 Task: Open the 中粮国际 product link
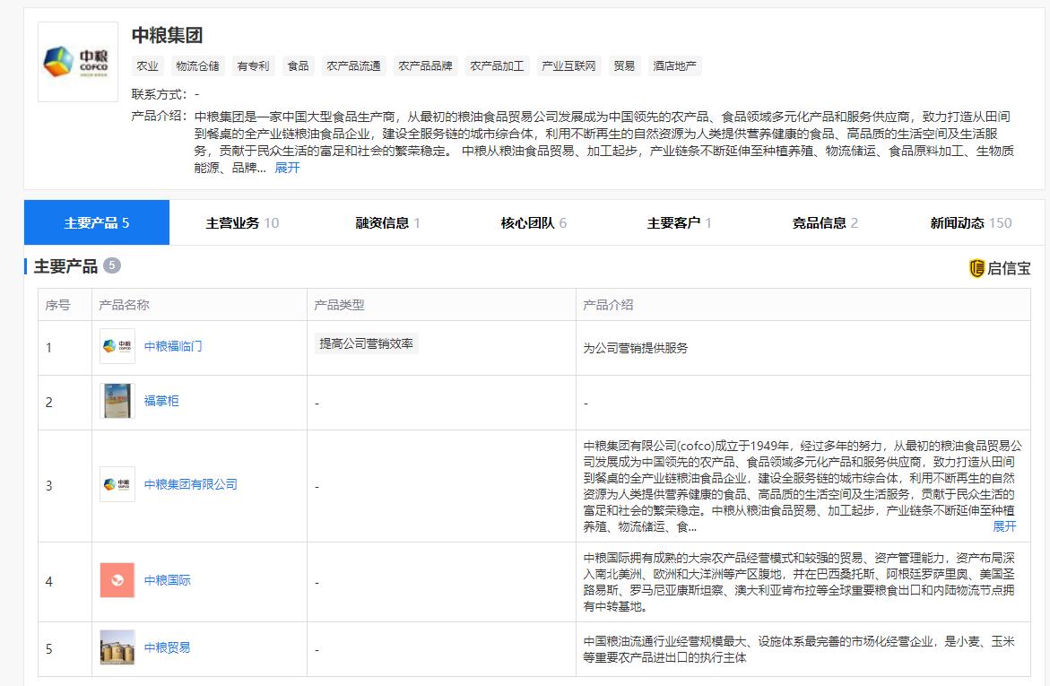coord(168,580)
